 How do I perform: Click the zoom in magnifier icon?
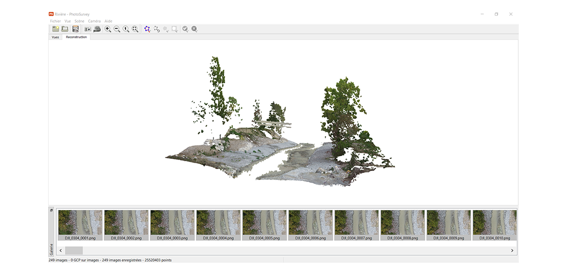click(108, 29)
